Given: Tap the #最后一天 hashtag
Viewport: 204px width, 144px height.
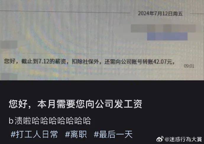Looking at the screenshot, I should [x=113, y=134].
